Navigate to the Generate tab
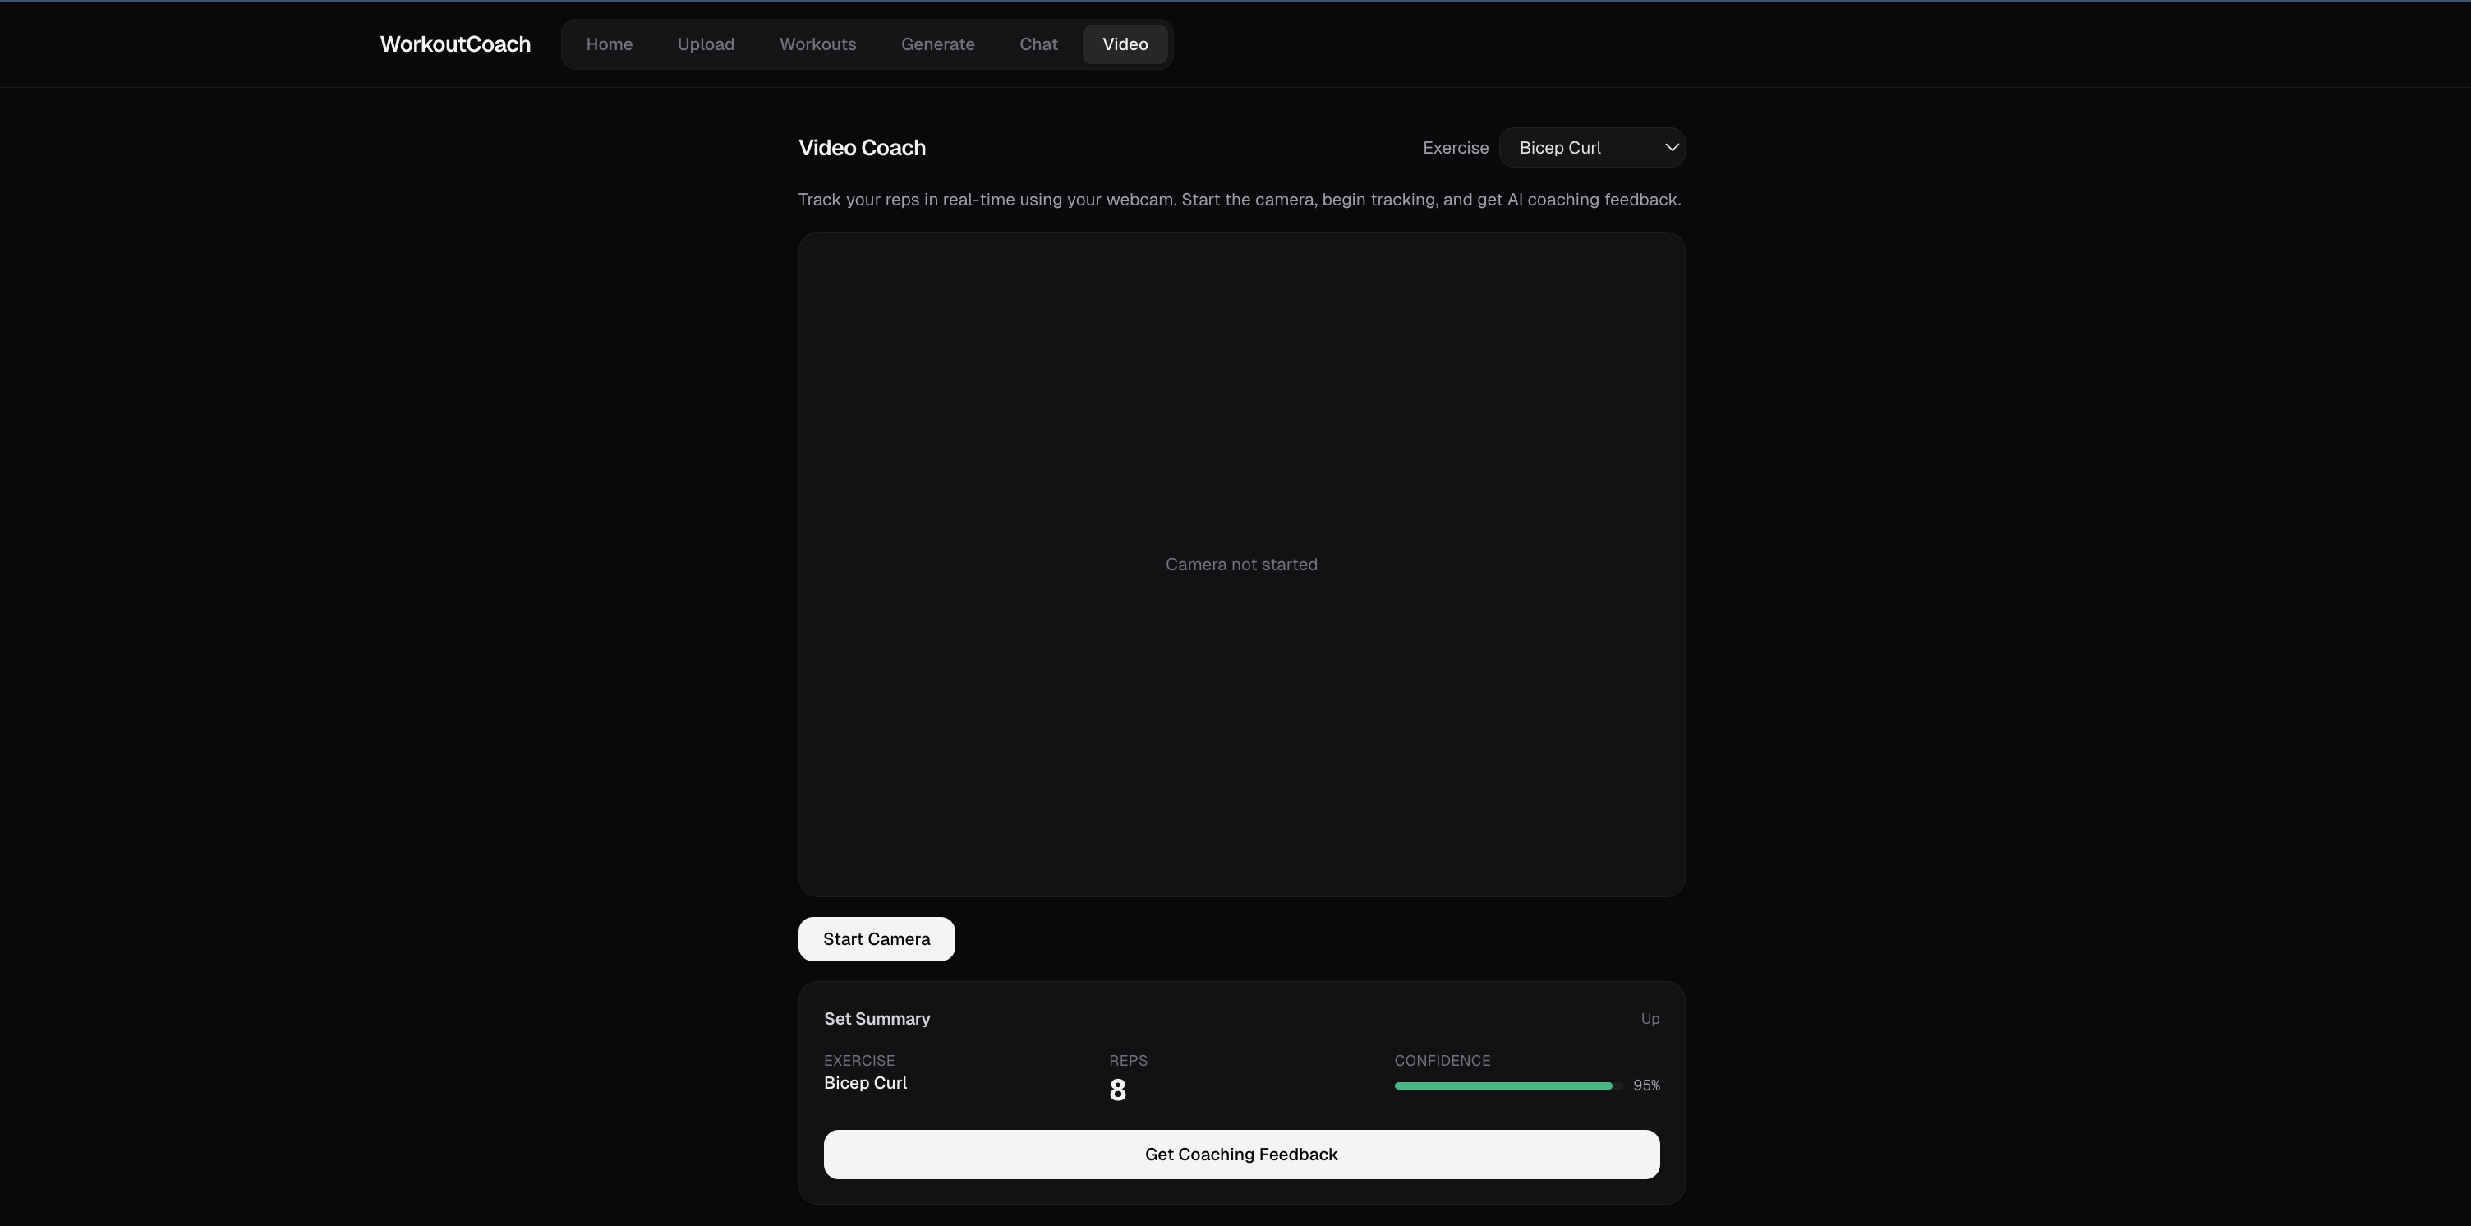Viewport: 2471px width, 1226px height. 937,44
